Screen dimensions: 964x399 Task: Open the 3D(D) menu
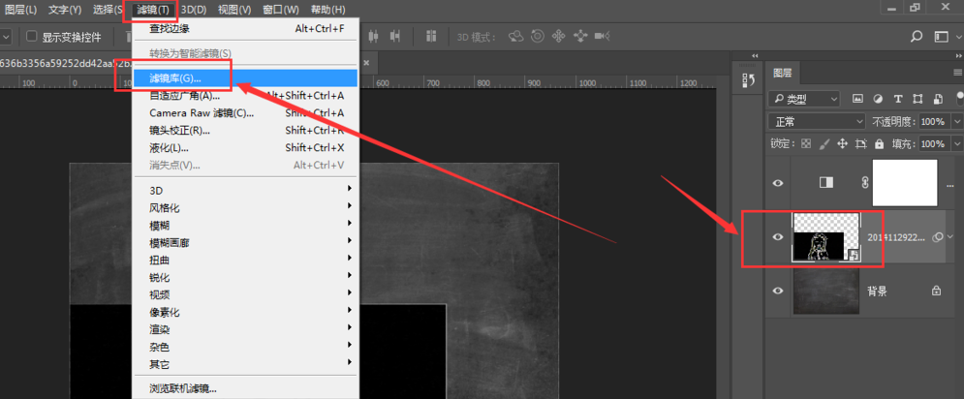pos(194,10)
